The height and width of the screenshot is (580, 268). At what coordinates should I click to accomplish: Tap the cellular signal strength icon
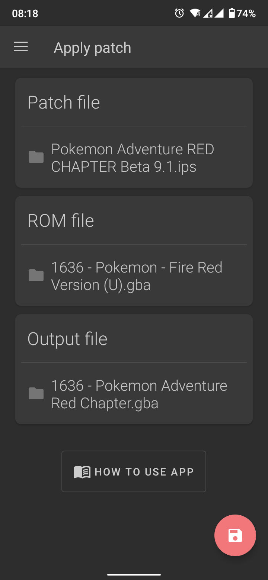pyautogui.click(x=219, y=14)
